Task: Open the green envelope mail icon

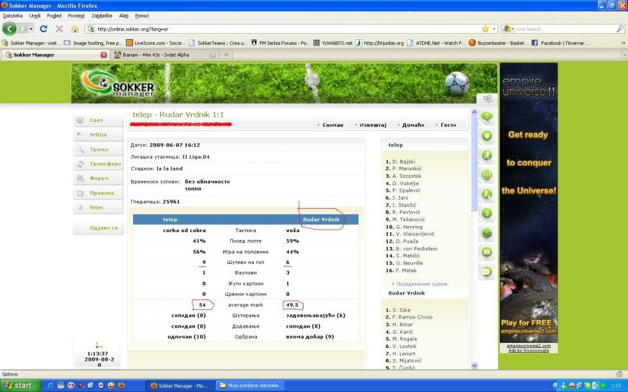Action: tap(486, 271)
